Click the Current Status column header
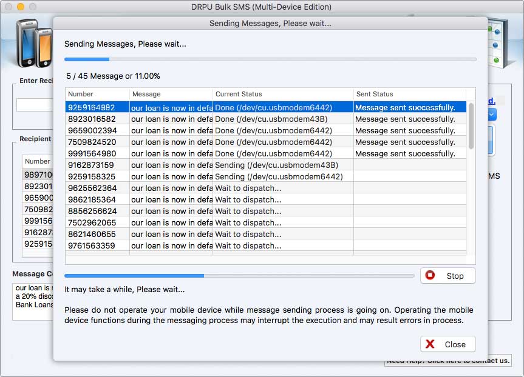 click(x=283, y=94)
